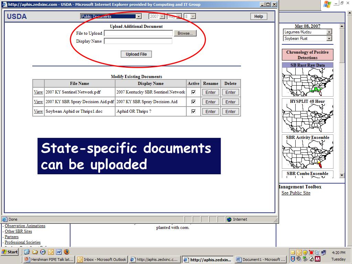Launch Outlook from the quick launch bar
The height and width of the screenshot is (264, 352).
point(51,252)
